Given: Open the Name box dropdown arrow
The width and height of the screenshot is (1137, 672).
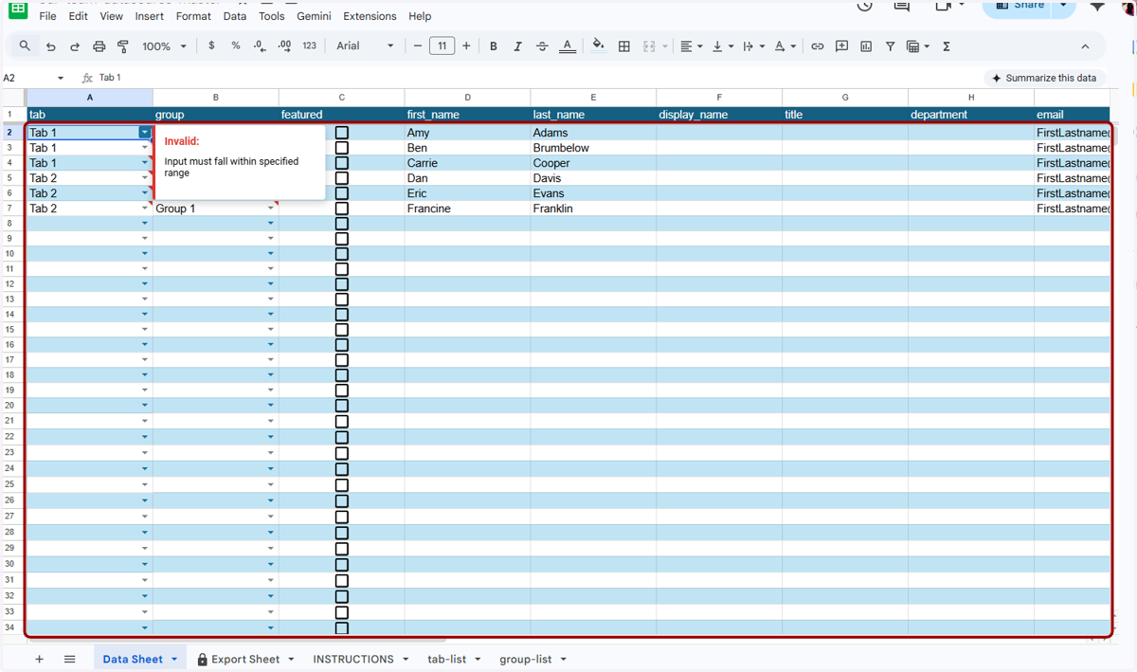Looking at the screenshot, I should coord(61,78).
